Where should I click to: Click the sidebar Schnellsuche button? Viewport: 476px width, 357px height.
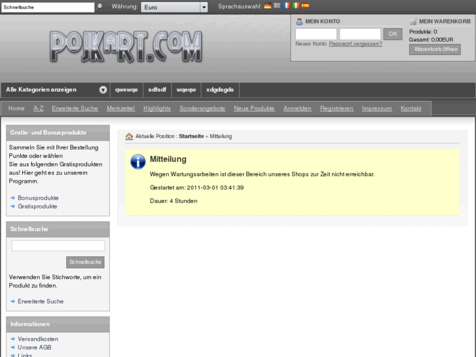click(85, 262)
